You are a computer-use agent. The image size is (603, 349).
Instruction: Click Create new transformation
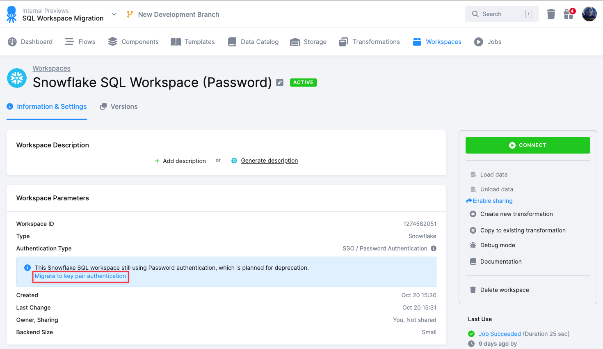coord(516,214)
